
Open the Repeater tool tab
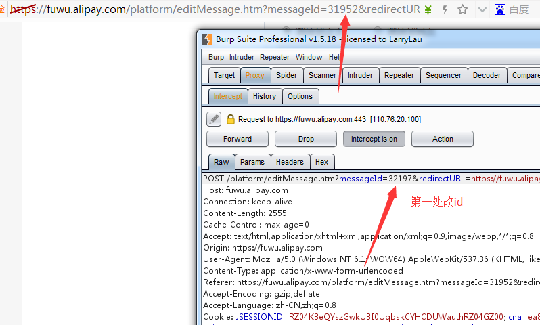(x=399, y=75)
